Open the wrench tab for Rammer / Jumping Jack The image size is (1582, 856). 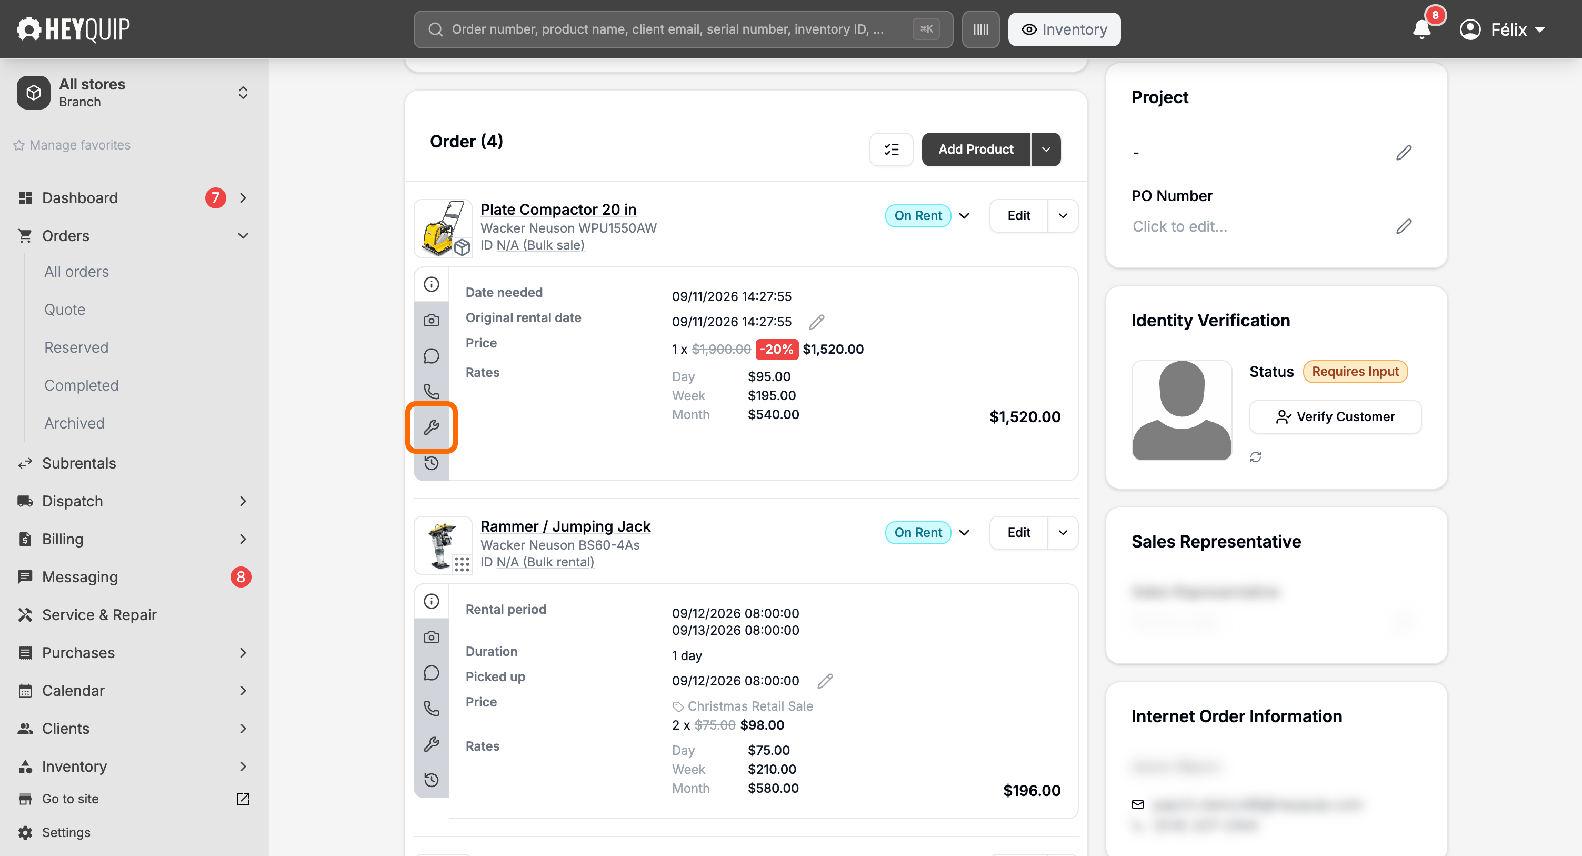point(432,745)
